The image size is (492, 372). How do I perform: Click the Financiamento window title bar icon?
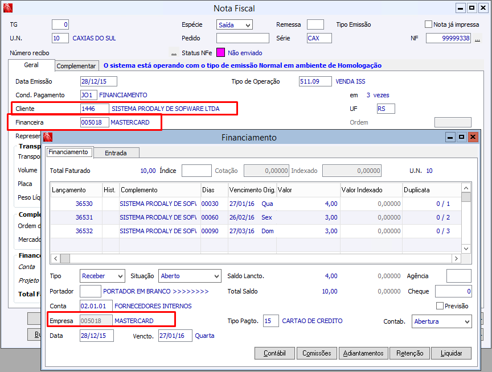click(x=48, y=137)
